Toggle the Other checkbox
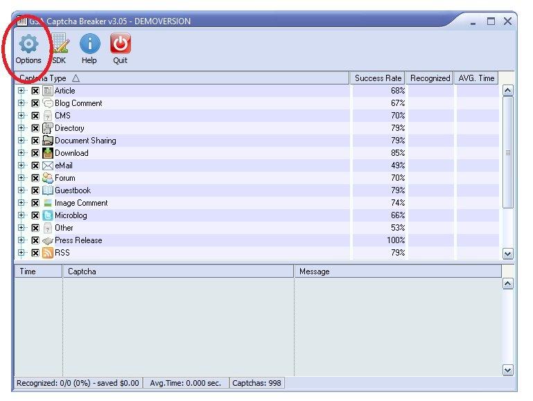Image resolution: width=533 pixels, height=401 pixels. click(35, 228)
